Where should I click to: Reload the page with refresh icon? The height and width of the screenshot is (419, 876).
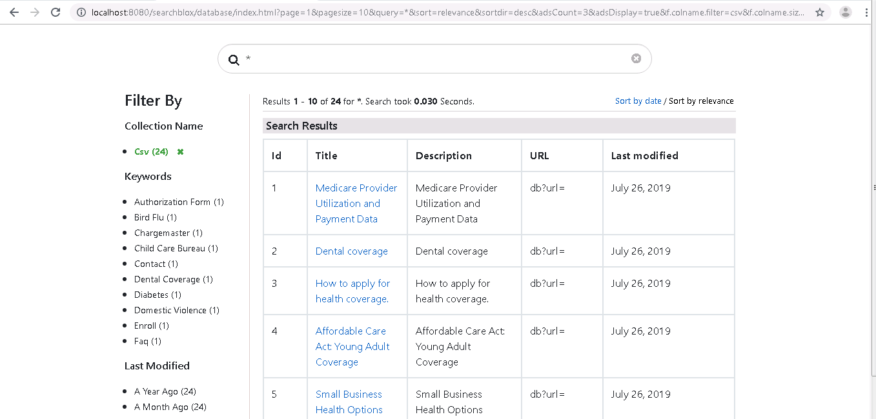pyautogui.click(x=56, y=12)
